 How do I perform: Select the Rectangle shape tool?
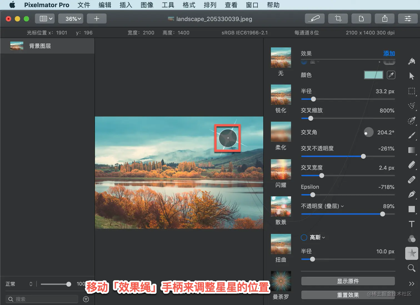tap(412, 209)
